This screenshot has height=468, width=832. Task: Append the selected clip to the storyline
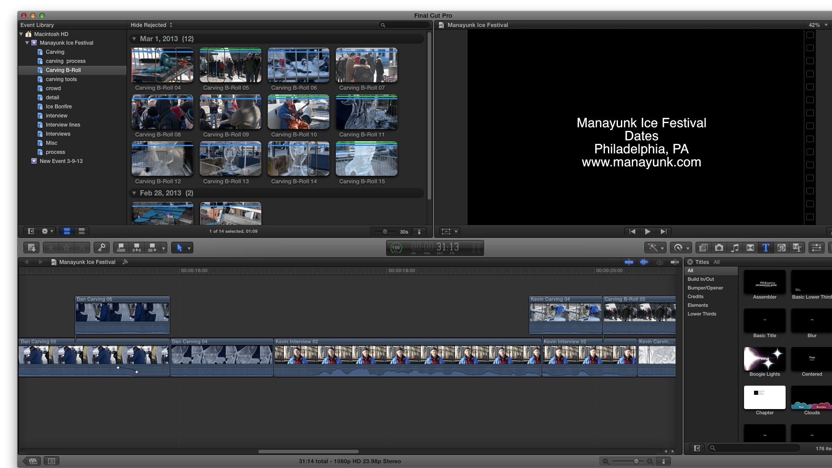(152, 248)
